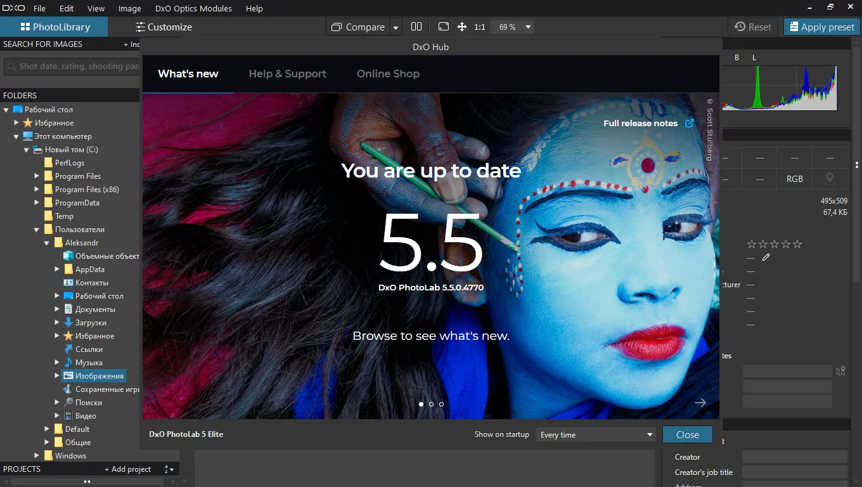Select the first slide dot indicator
862x487 pixels.
[421, 404]
